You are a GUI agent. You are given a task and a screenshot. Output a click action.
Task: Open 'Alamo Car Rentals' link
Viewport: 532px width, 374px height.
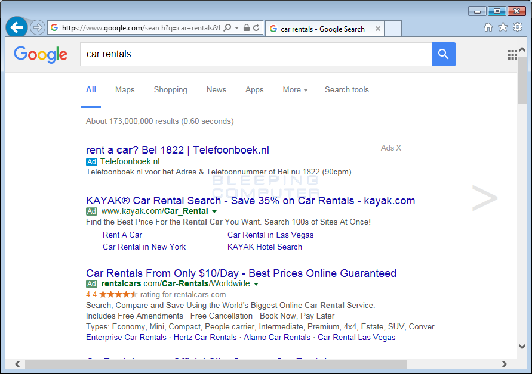277,338
